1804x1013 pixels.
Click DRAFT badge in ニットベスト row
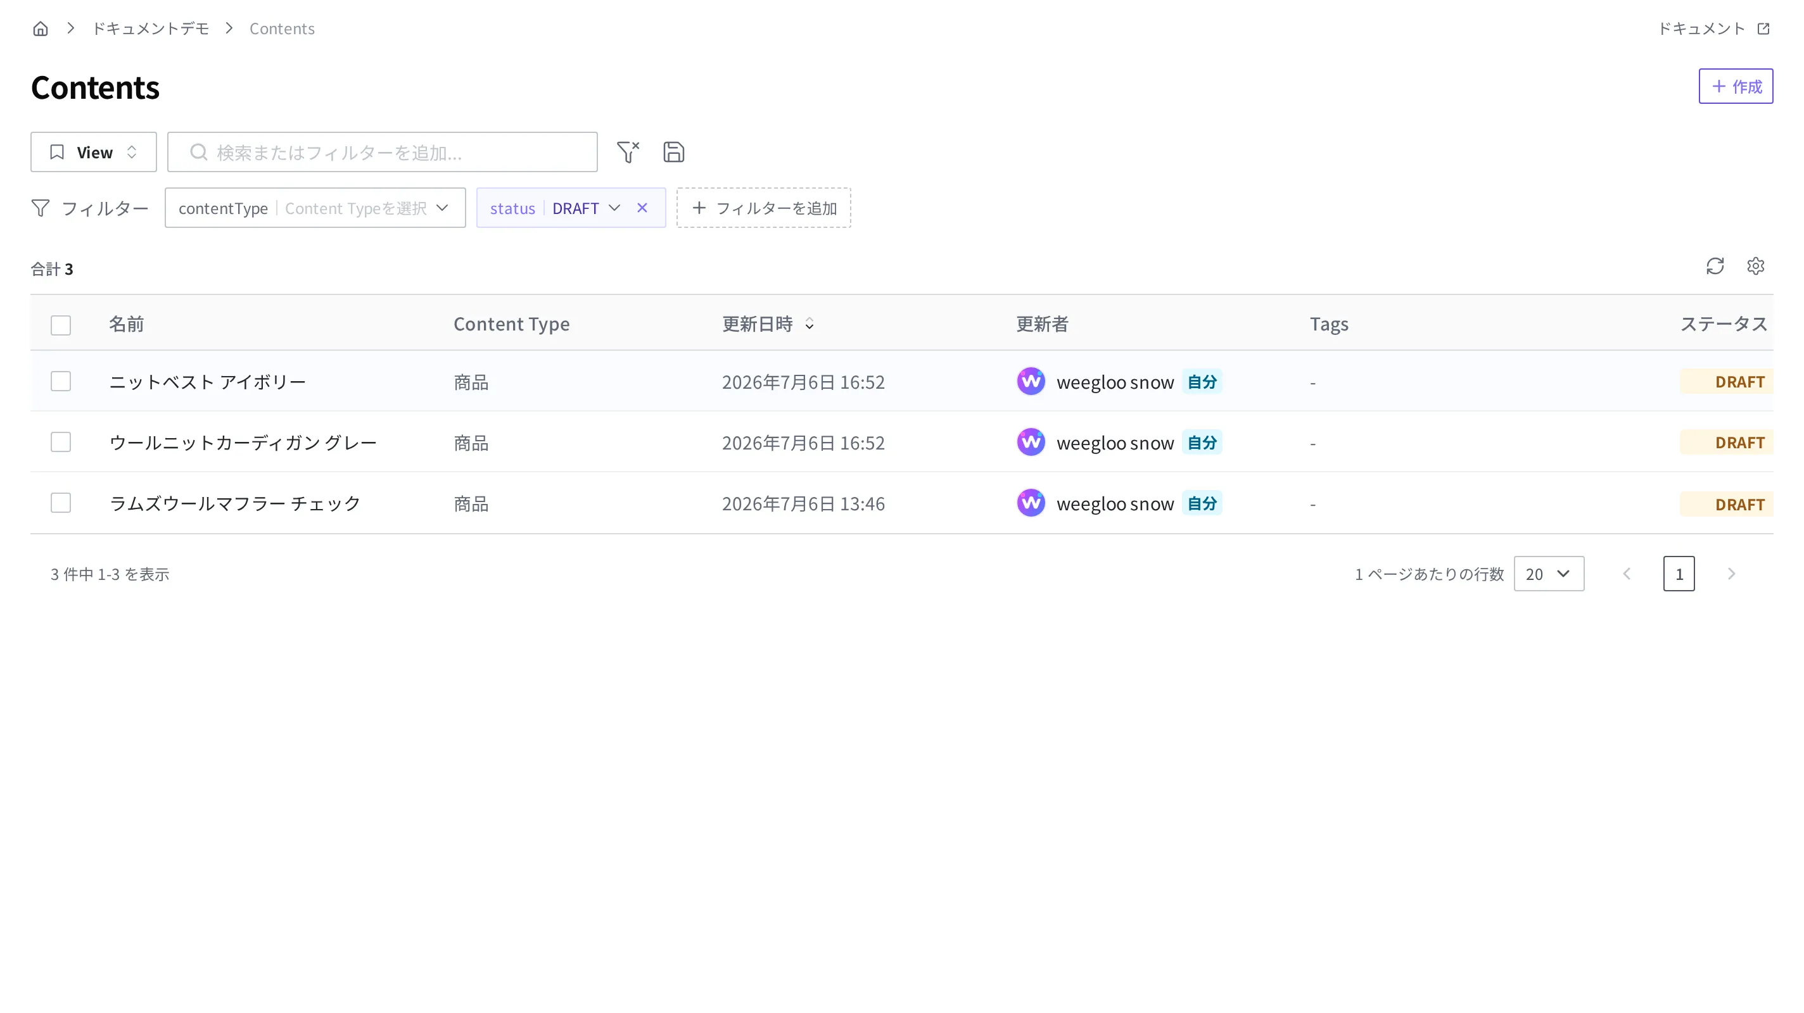[1726, 382]
